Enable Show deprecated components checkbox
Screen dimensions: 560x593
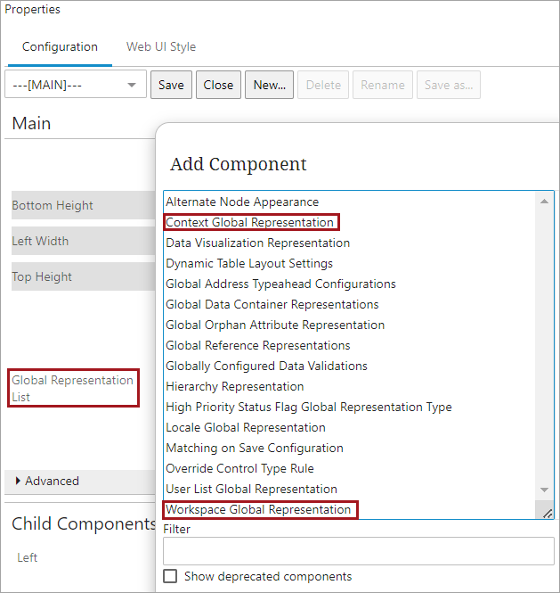click(x=170, y=576)
